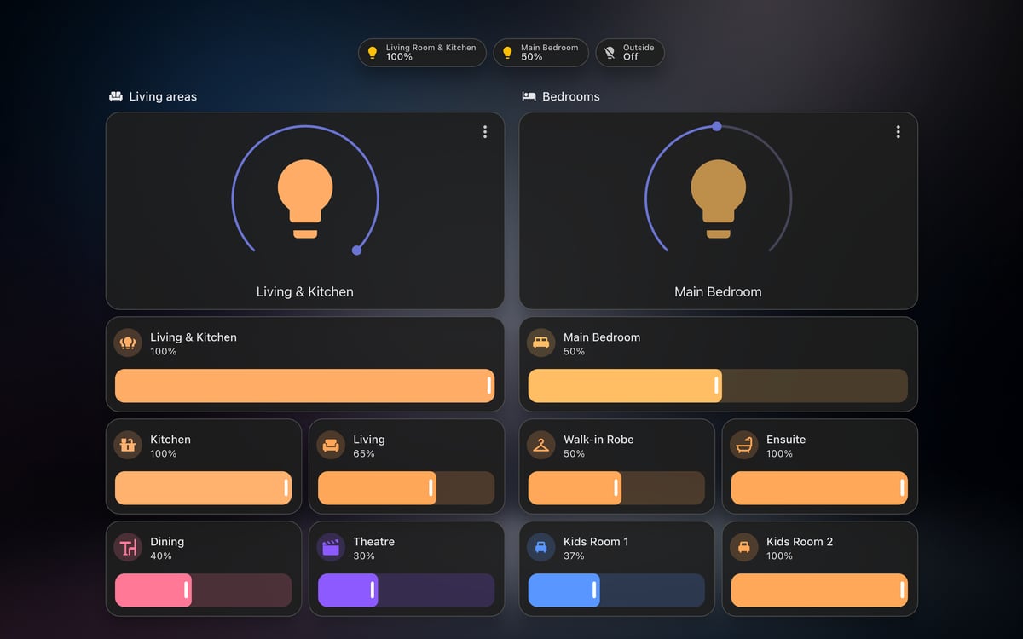Click the 37% value under Kids Room 1
Screen dimensions: 1023x639
(x=574, y=556)
